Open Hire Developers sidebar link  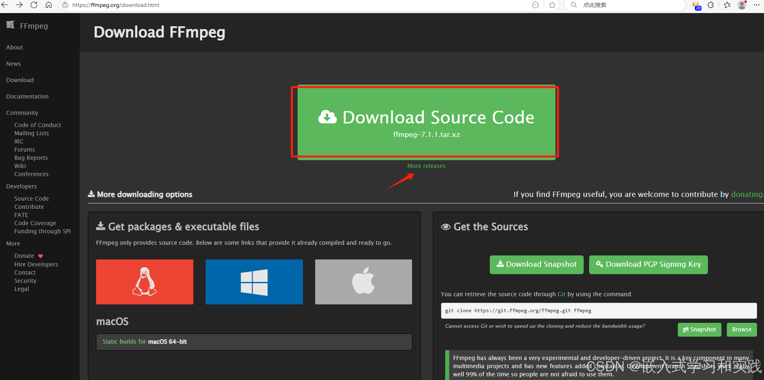coord(36,264)
